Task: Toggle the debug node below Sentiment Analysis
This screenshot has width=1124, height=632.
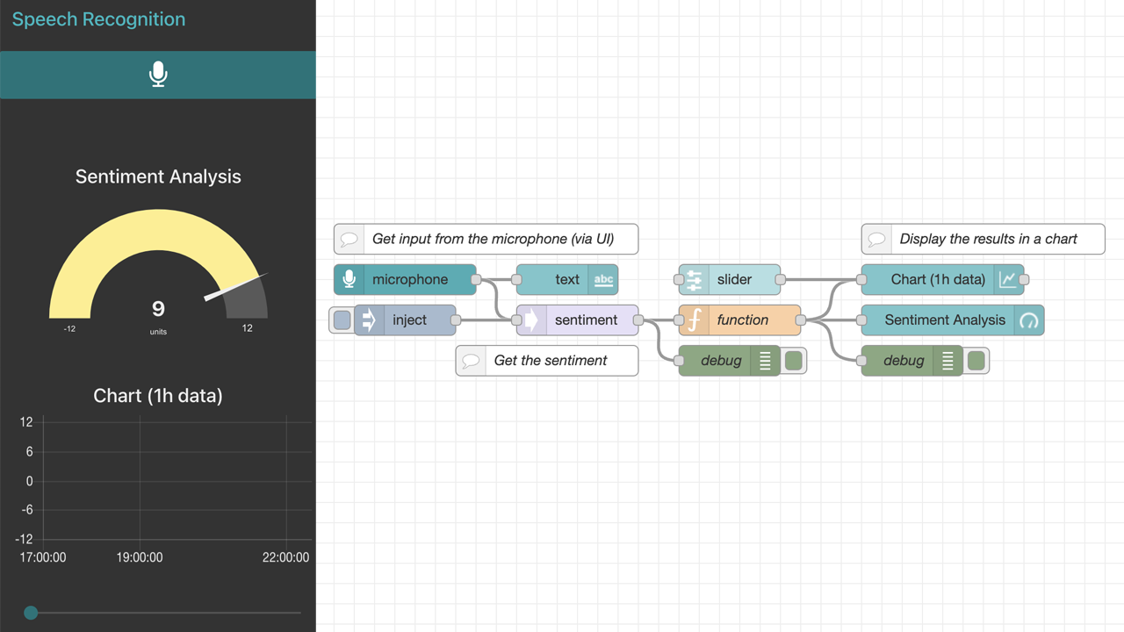Action: (x=976, y=360)
